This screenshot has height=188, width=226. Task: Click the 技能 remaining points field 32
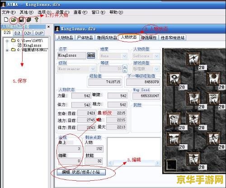click(x=94, y=161)
